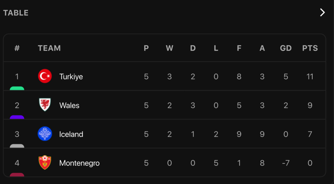Click the purple marker under position 2
334x184 pixels.
pyautogui.click(x=17, y=117)
